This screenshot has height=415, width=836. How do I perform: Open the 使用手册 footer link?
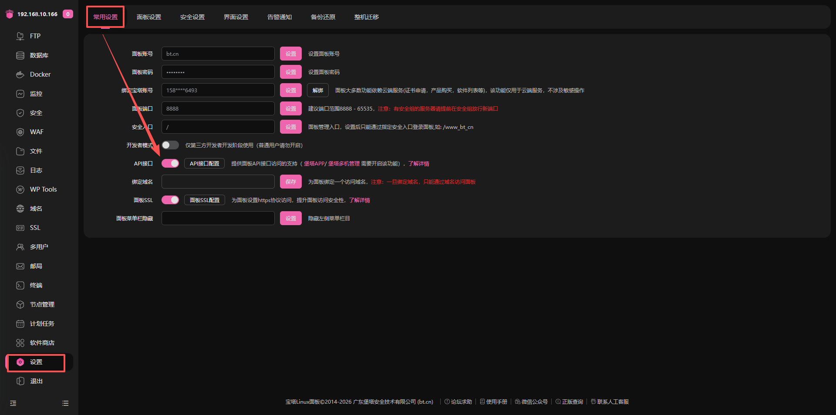(x=494, y=402)
